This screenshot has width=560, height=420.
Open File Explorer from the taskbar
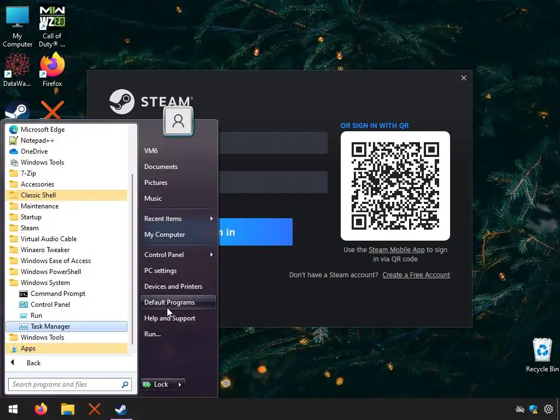(67, 409)
